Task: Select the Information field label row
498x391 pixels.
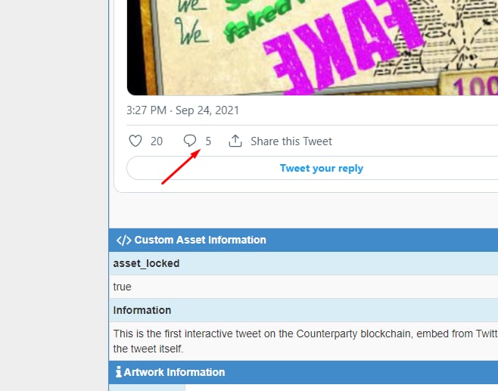Action: pos(303,310)
